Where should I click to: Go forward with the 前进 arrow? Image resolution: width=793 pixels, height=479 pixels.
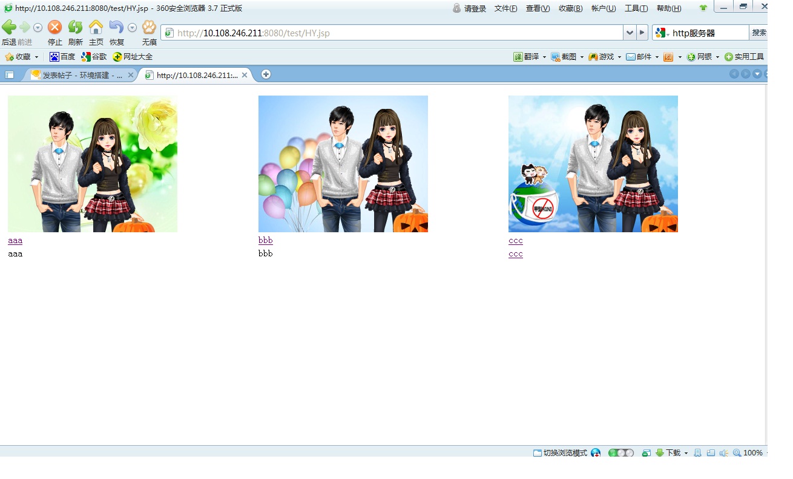25,27
